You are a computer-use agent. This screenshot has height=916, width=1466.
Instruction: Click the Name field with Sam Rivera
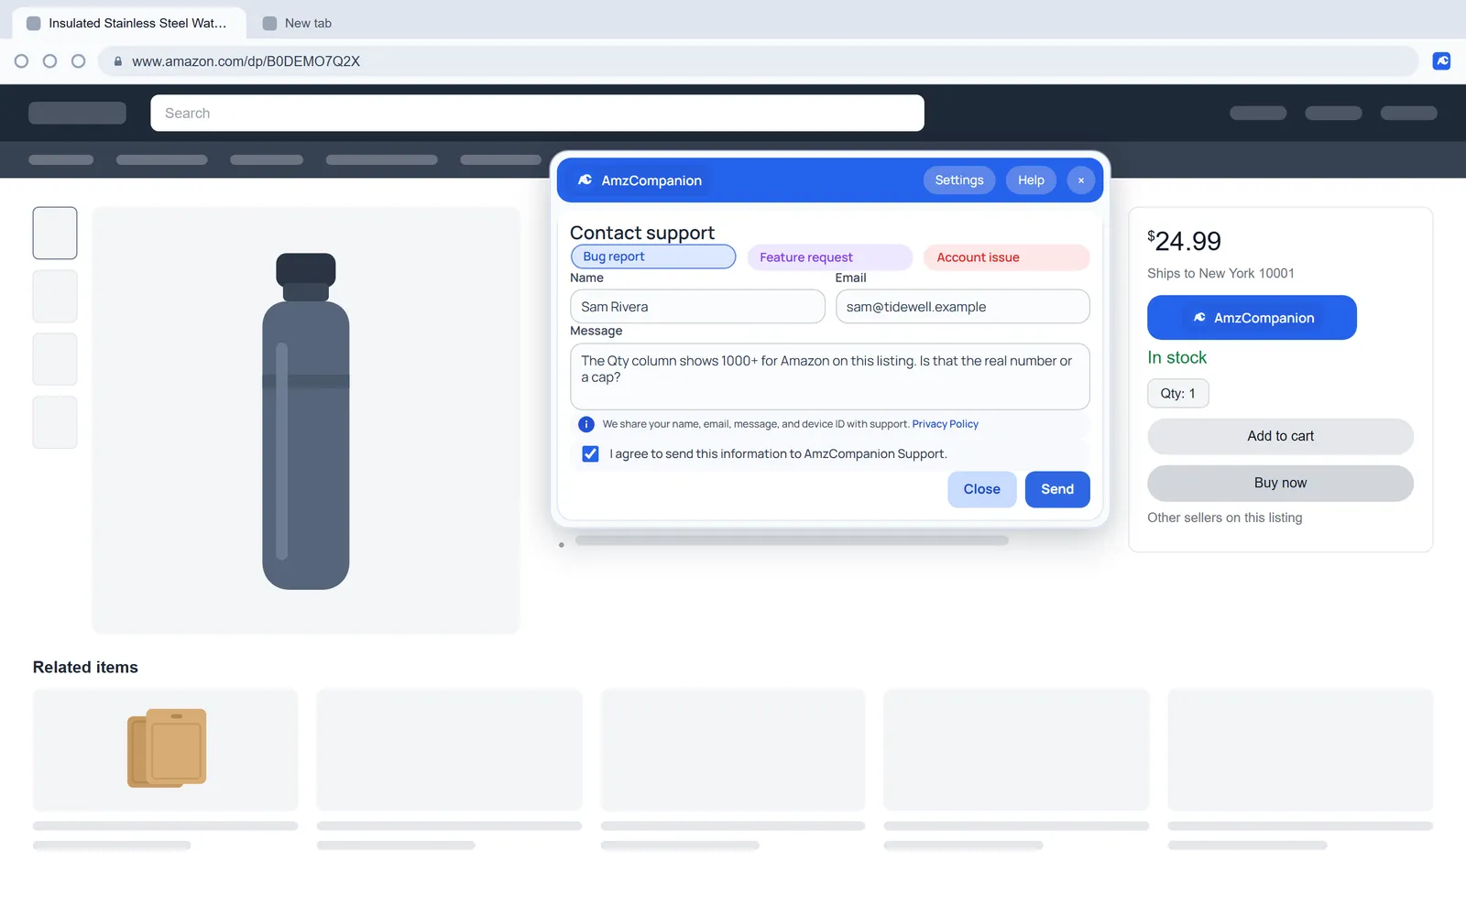[697, 307]
